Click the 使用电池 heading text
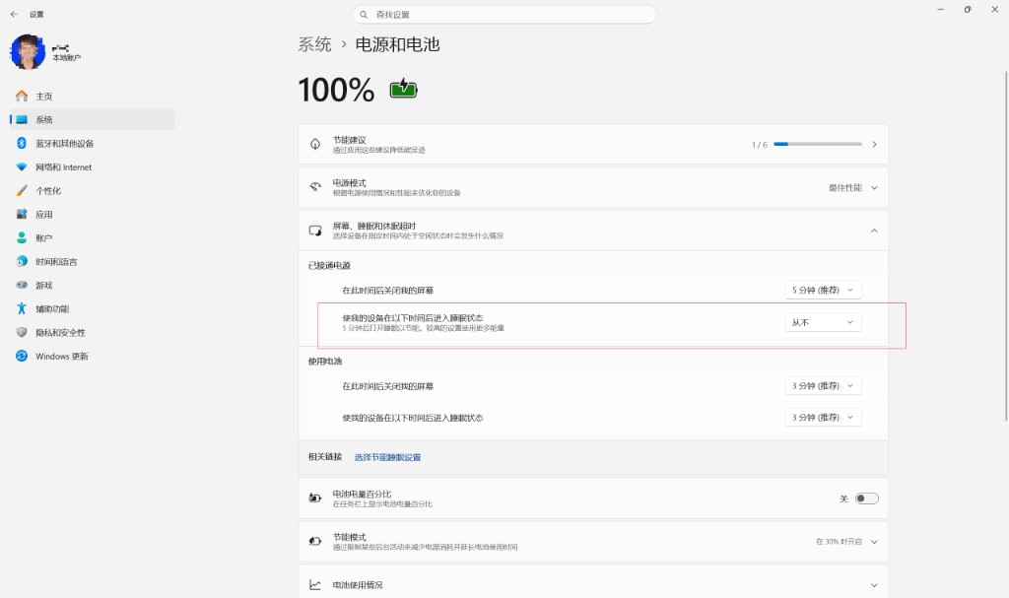 pyautogui.click(x=325, y=362)
